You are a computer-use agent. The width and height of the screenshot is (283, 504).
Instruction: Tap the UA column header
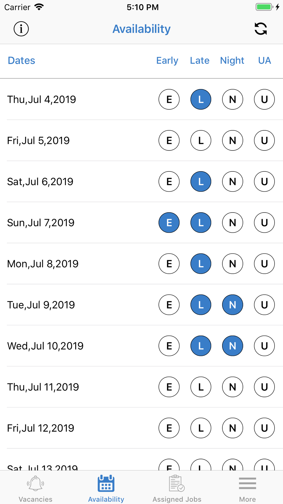pos(264,61)
